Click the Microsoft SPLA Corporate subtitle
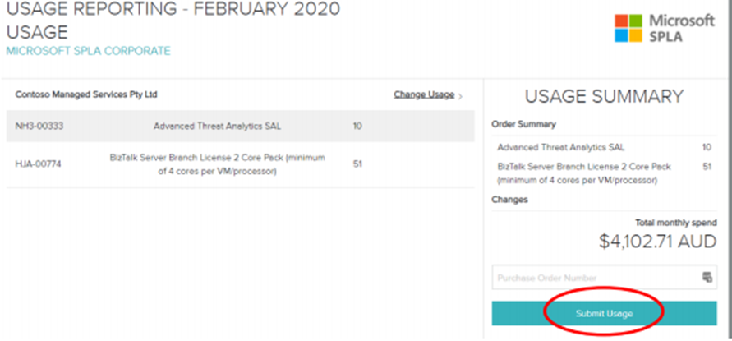732x341 pixels. pos(88,51)
